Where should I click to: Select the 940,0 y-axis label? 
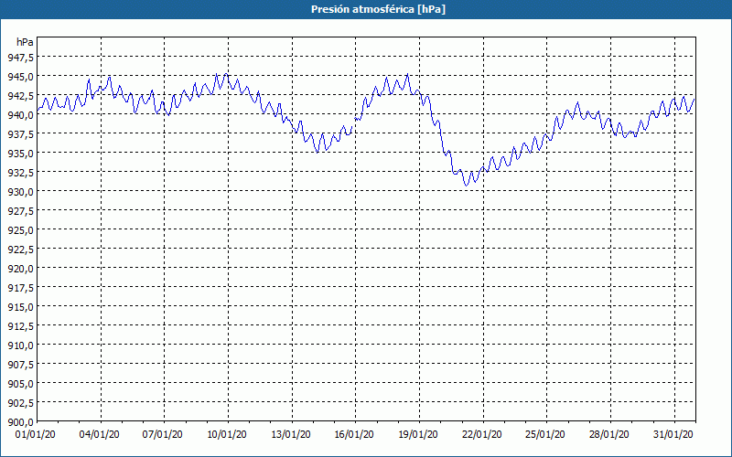20,115
